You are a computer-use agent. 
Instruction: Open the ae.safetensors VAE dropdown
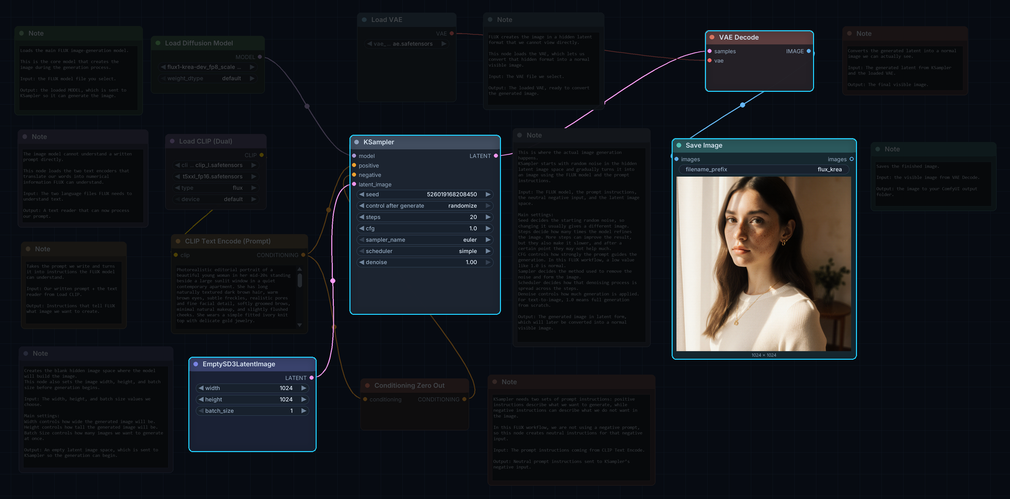[407, 44]
